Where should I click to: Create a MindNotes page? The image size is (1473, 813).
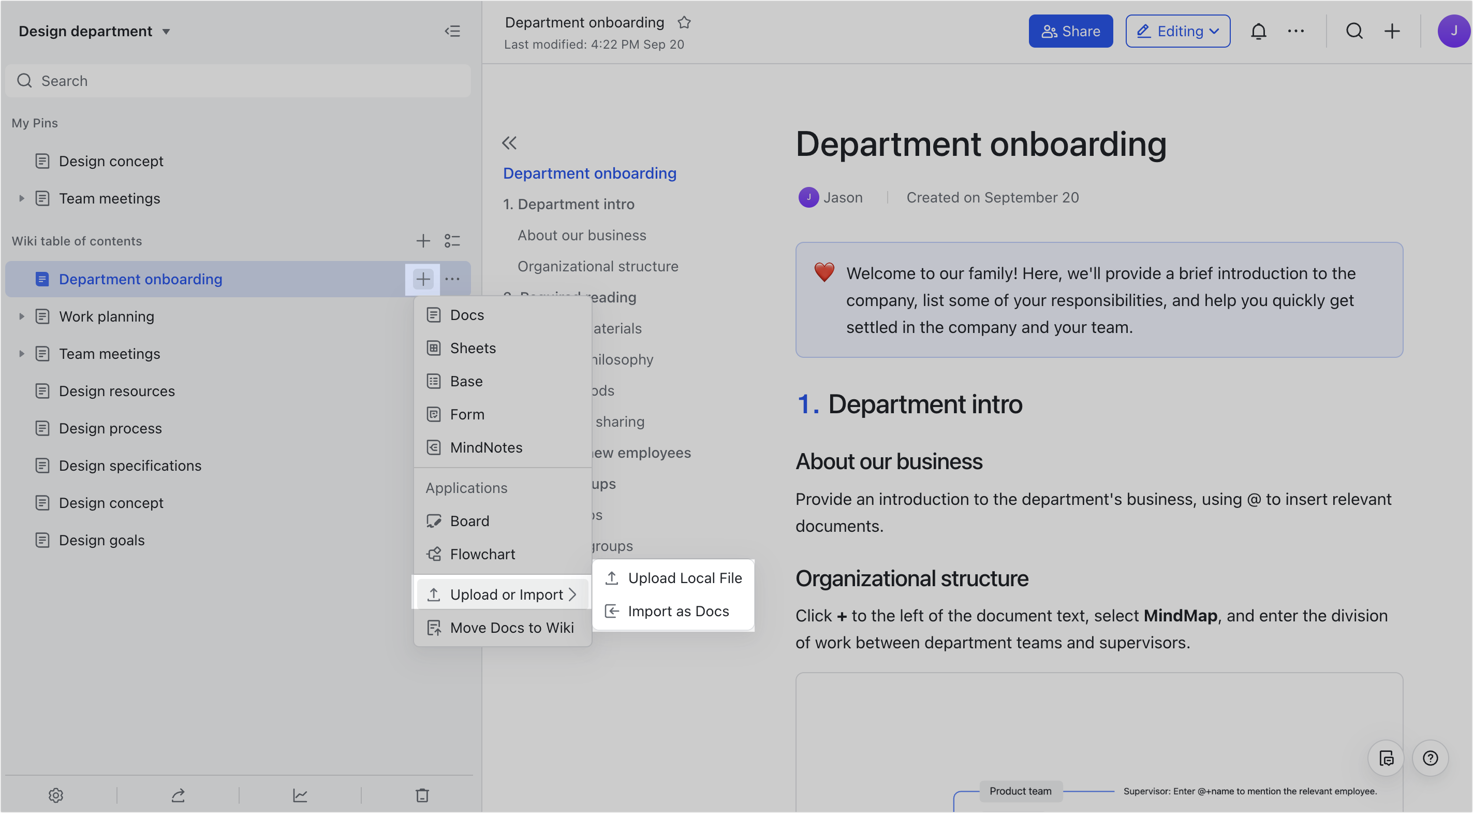pos(502,447)
